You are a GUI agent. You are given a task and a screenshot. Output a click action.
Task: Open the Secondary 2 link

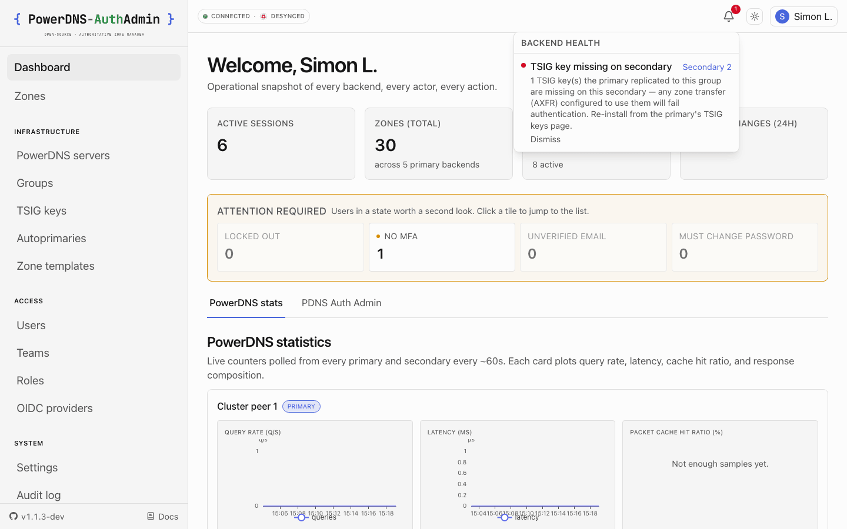707,67
